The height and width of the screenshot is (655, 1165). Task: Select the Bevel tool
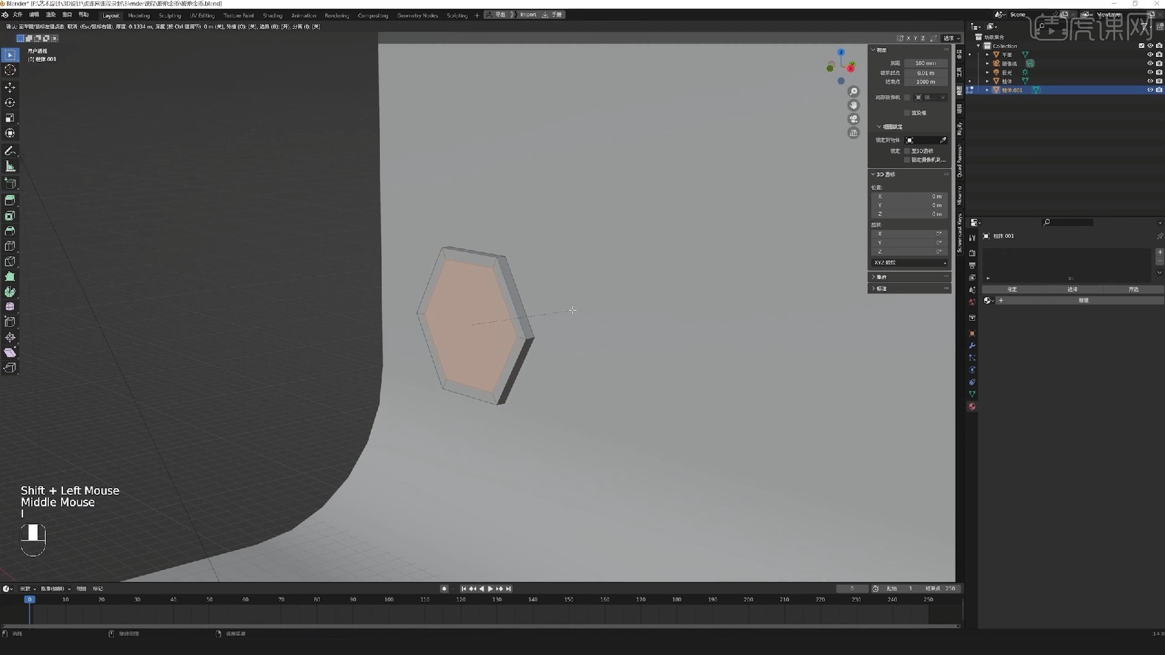coord(10,231)
